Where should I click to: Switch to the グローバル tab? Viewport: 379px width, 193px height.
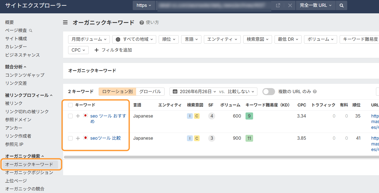tap(150, 92)
